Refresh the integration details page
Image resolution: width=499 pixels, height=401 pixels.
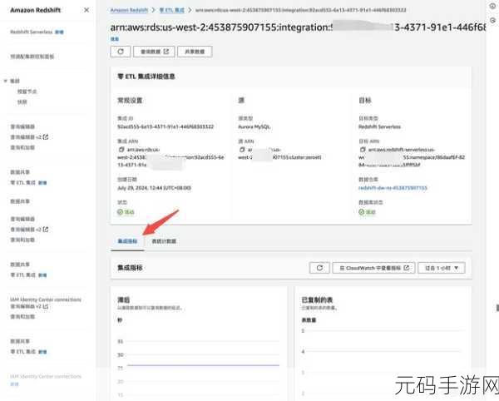tap(121, 52)
